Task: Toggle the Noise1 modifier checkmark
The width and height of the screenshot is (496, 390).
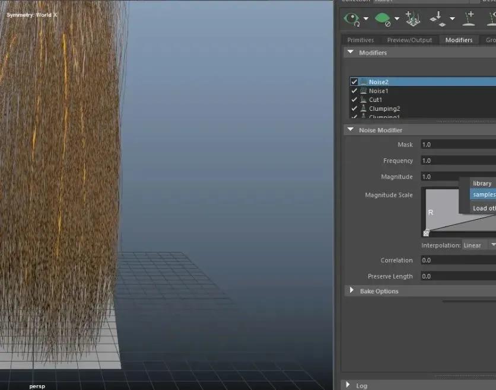Action: 354,91
